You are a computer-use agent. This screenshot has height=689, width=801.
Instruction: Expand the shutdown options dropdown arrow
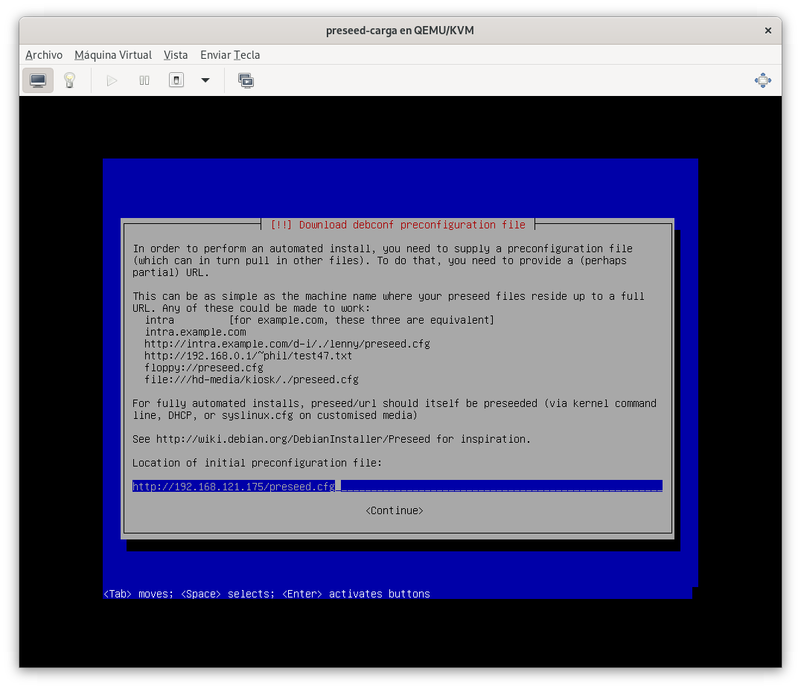(205, 80)
